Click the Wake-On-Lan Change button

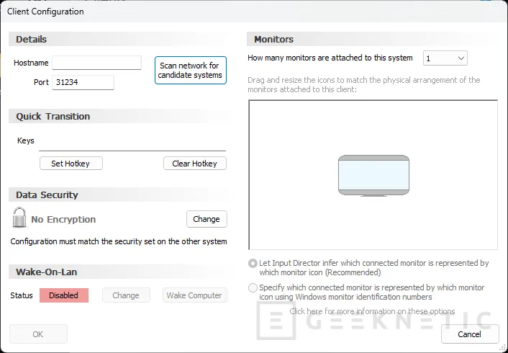tap(126, 295)
